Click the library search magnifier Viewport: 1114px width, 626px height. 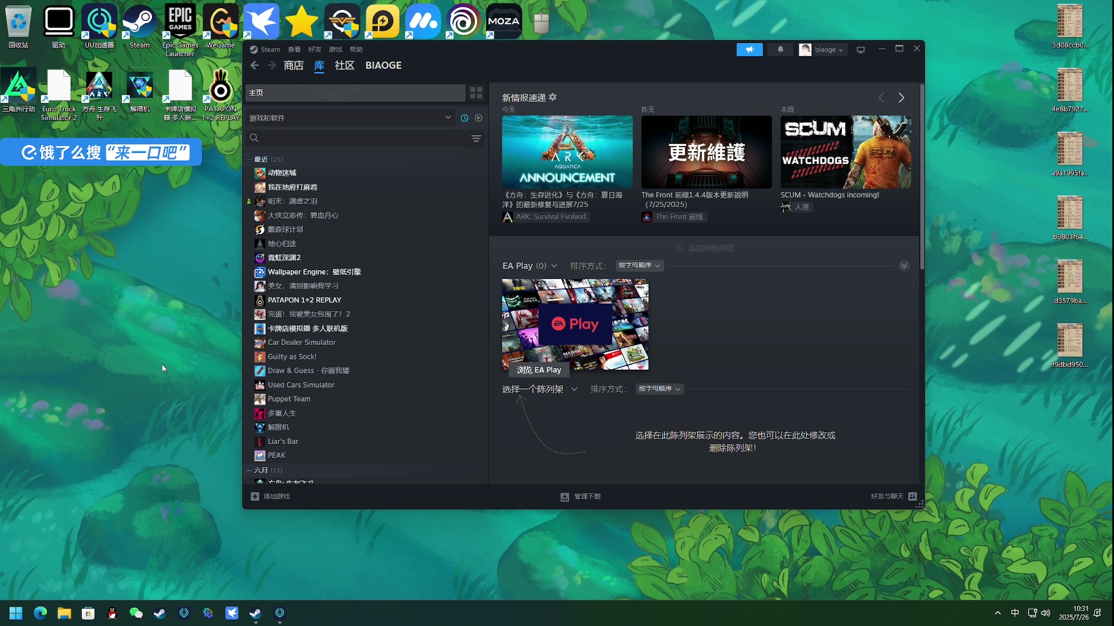tap(254, 138)
